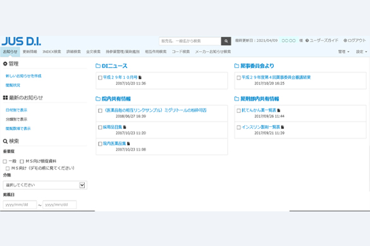Click the 掲載日 end date field
The image size is (370, 246).
[x=59, y=204]
